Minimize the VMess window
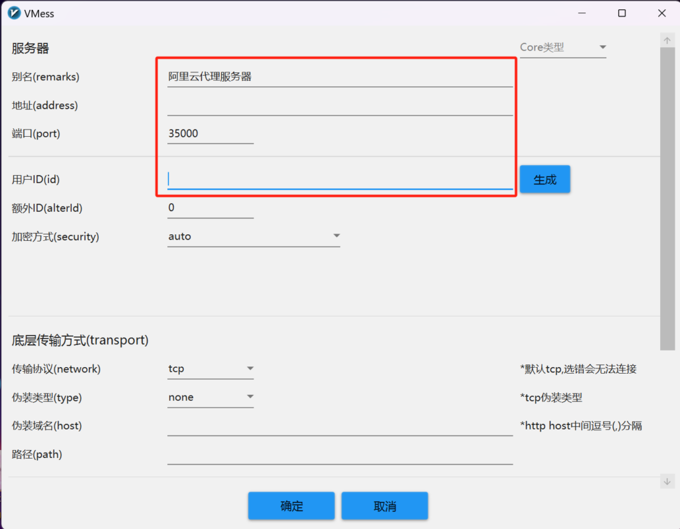This screenshot has width=680, height=529. point(582,13)
